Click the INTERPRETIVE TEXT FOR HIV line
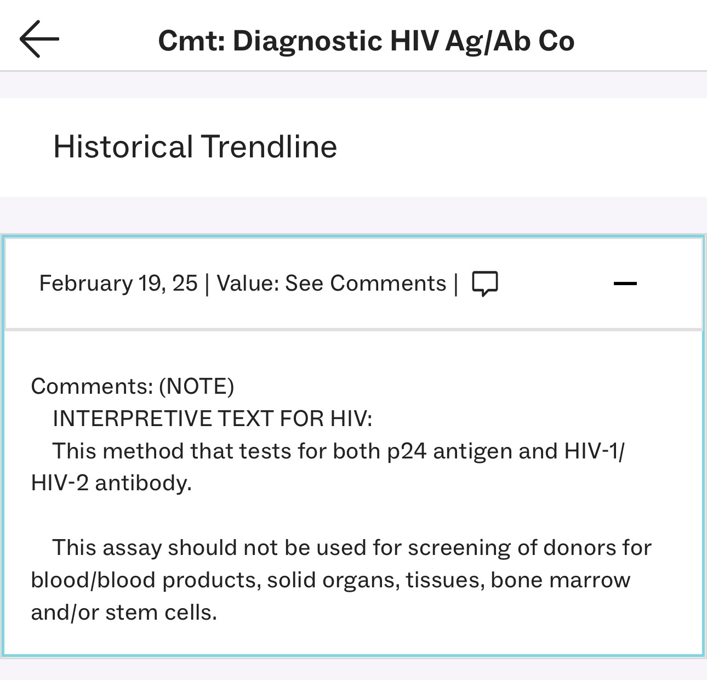 click(x=212, y=418)
